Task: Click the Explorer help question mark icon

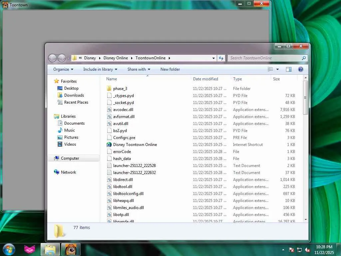Action: point(301,69)
